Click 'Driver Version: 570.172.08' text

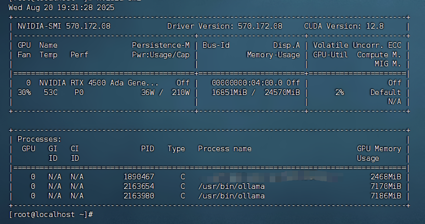pyautogui.click(x=225, y=26)
